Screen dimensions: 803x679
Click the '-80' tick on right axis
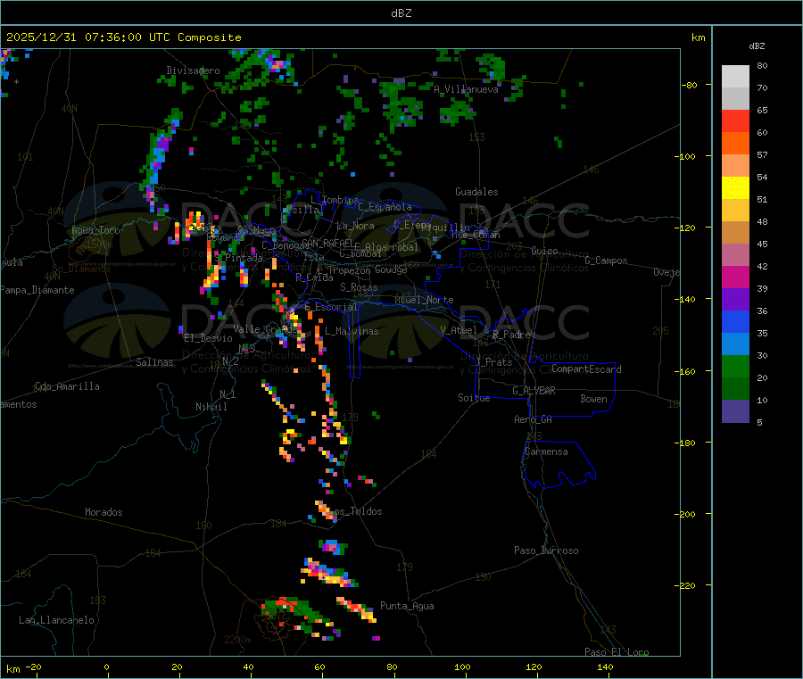tap(690, 85)
